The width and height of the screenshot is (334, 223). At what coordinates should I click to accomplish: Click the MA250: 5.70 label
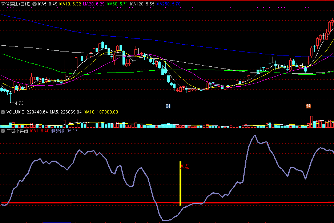[169, 4]
